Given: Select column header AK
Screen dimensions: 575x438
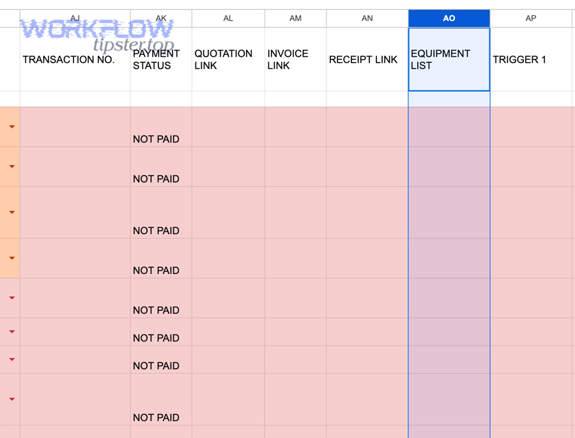Looking at the screenshot, I should click(x=161, y=18).
